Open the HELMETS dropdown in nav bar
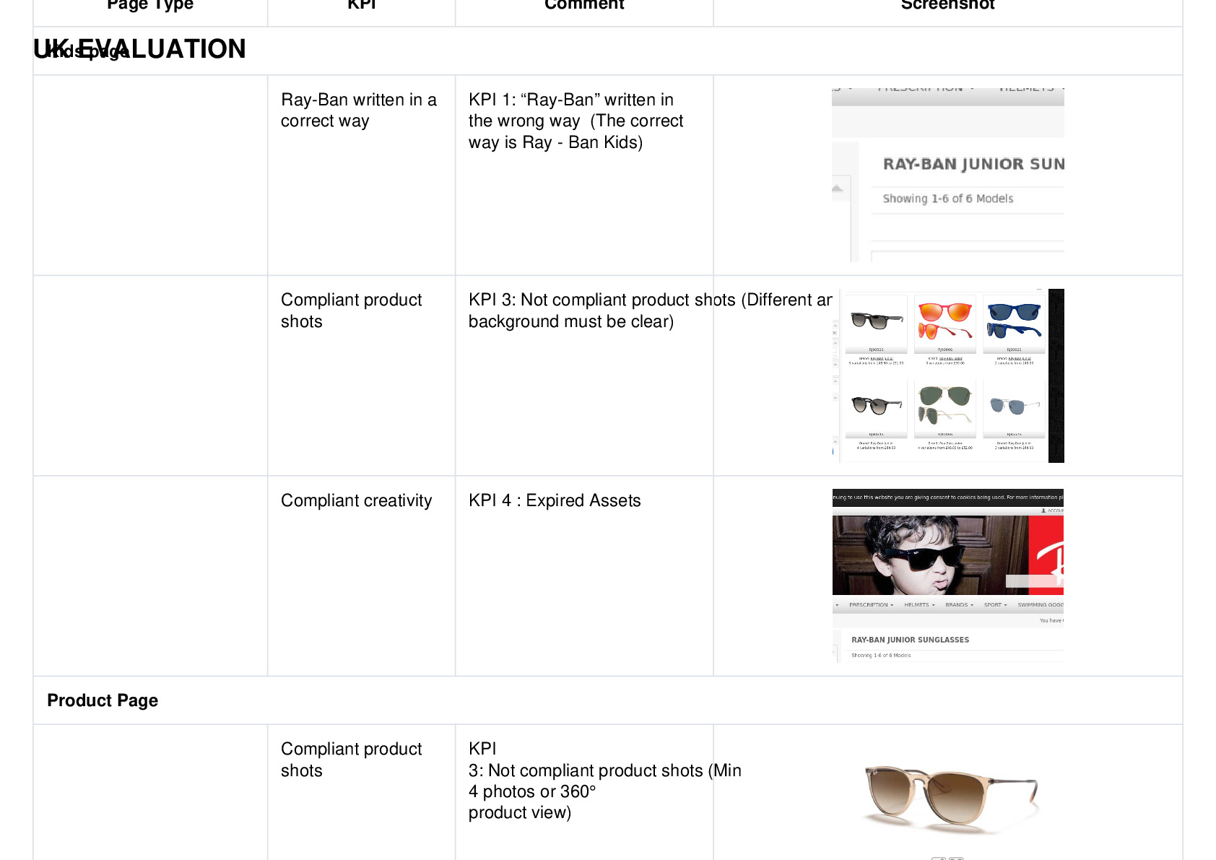 point(919,605)
